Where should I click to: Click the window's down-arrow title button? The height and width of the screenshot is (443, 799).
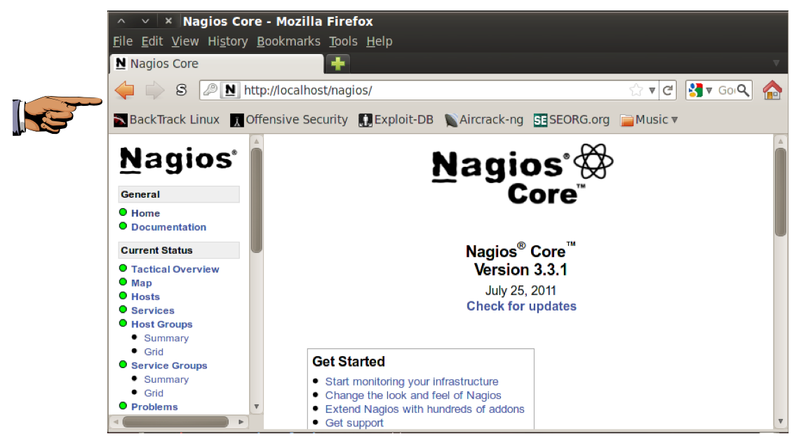[x=145, y=21]
